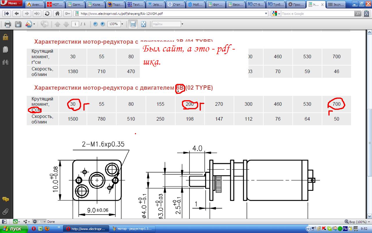Open the PDF security lock panel
Image resolution: width=372 pixels, height=233 pixels.
pos(5,37)
